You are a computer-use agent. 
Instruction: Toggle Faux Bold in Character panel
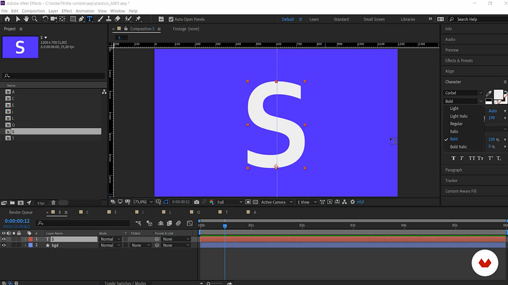coord(453,159)
